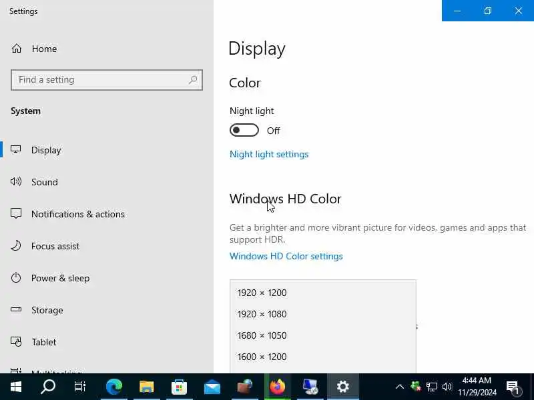Viewport: 534px width, 400px height.
Task: Select Power & sleep category
Action: [x=60, y=278]
